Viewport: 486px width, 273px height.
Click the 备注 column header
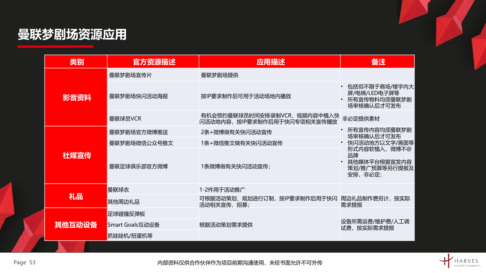click(x=377, y=62)
